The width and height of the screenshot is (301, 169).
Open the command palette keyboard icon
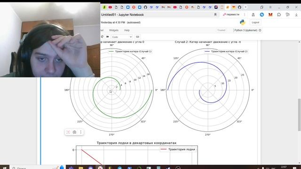click(x=137, y=37)
